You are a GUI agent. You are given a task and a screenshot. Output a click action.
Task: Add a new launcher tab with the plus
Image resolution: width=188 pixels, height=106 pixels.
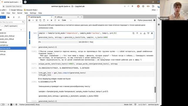[x=82, y=17]
